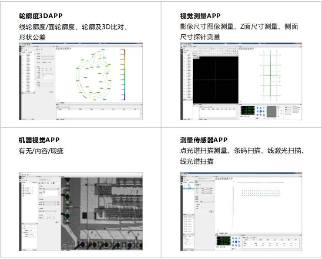Open the 视觉测量APP screenshot thumbnail
This screenshot has width=322, height=259.
[241, 81]
